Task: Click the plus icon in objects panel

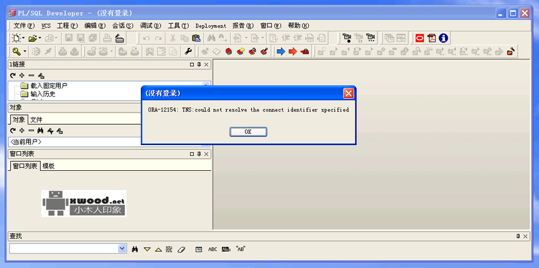Action: (22, 131)
